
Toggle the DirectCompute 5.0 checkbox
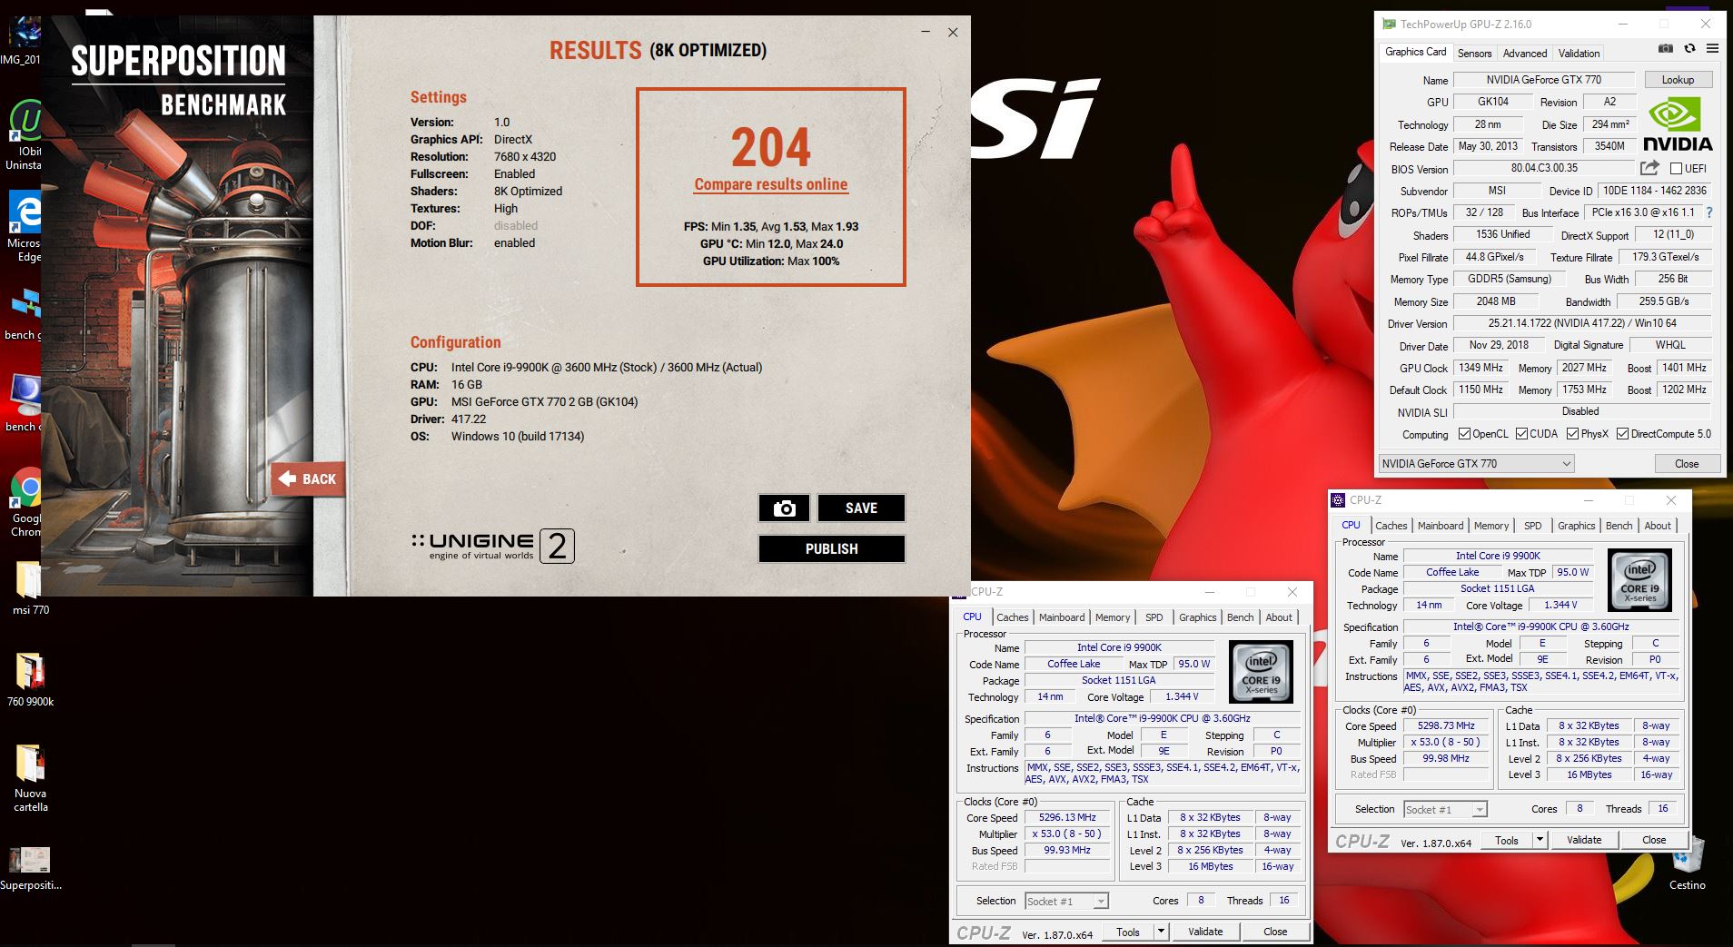tap(1622, 434)
